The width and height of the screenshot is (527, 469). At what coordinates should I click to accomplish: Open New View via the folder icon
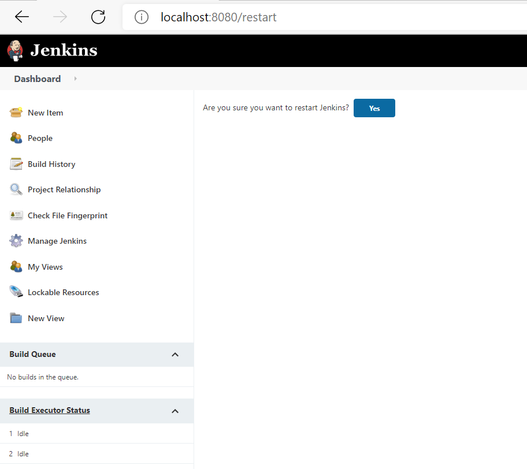pyautogui.click(x=16, y=318)
